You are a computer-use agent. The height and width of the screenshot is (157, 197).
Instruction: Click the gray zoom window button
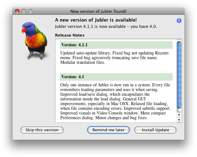30,11
